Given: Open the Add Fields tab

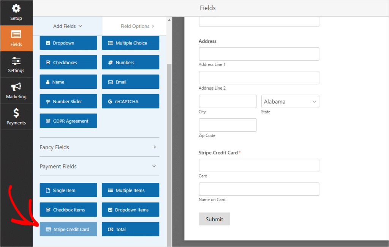Looking at the screenshot, I should click(67, 26).
